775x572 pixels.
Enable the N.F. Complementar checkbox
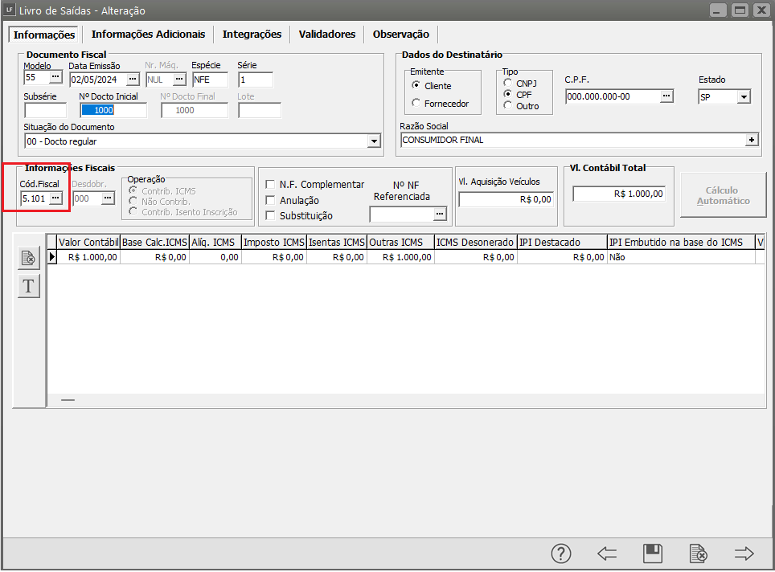click(271, 185)
